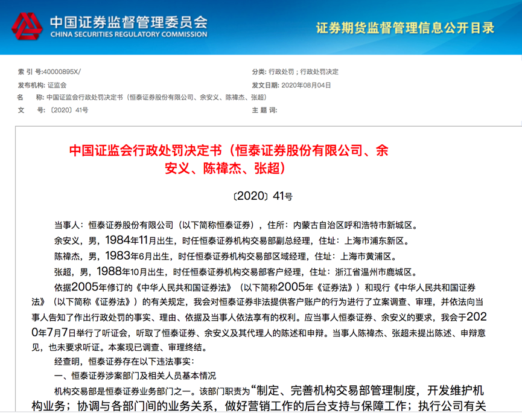Image resolution: width=522 pixels, height=413 pixels.
Task: Click the 名称 field document title text
Action: point(156,97)
